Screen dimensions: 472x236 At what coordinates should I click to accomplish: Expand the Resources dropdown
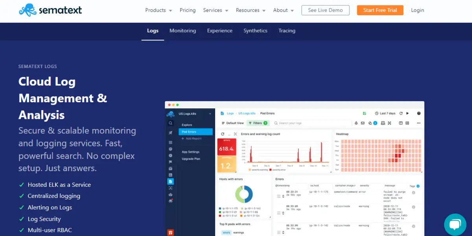[251, 10]
